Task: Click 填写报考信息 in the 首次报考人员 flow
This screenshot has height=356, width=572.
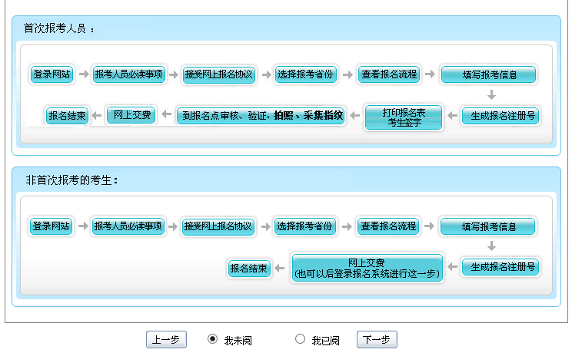Action: (x=488, y=75)
